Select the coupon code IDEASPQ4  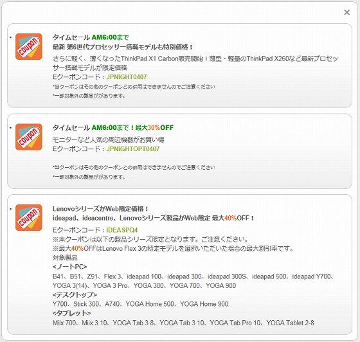coord(122,230)
